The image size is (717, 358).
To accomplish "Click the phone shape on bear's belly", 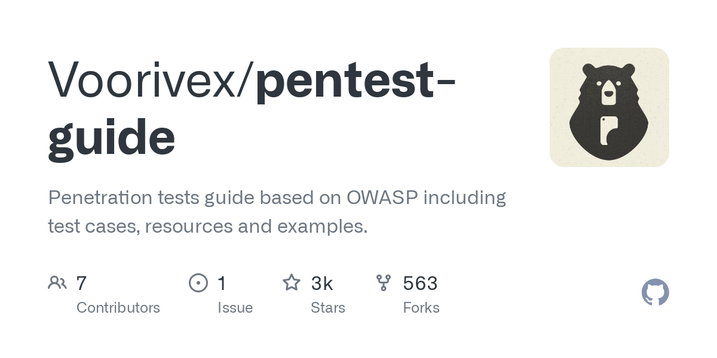I will click(609, 131).
